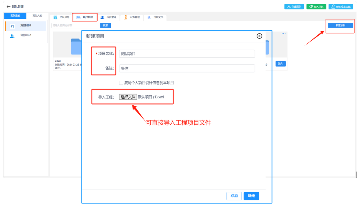This screenshot has height=206, width=357.
Task: Click the blue folder icon of project 3333
Action: pyautogui.click(x=76, y=46)
